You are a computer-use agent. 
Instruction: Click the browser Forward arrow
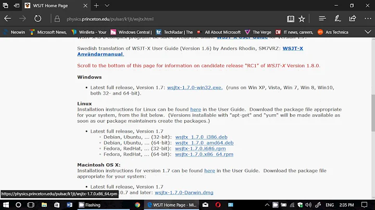(x=22, y=19)
